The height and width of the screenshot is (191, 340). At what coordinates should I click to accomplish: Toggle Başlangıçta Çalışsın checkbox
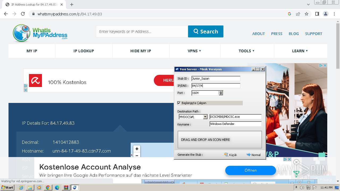179,103
